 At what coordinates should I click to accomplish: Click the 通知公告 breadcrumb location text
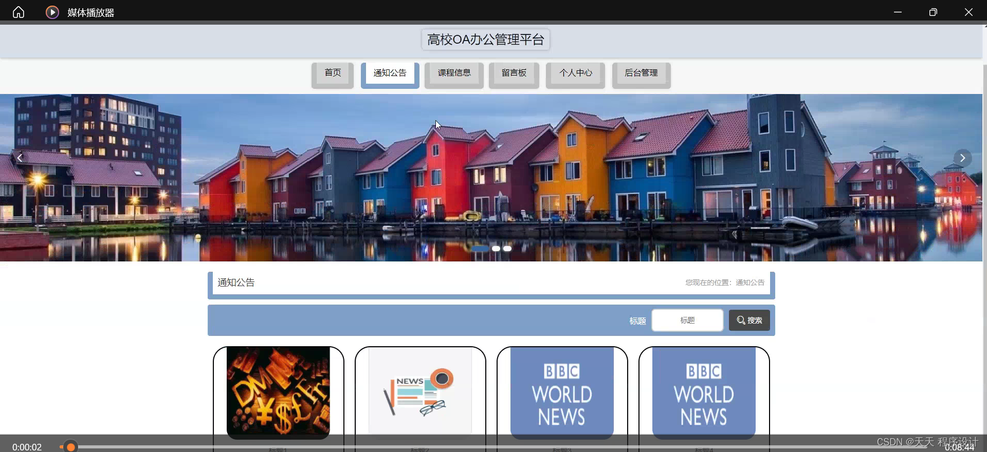pos(750,282)
